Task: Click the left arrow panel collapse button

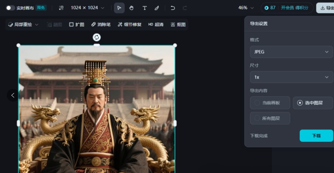Action: (x=13, y=95)
